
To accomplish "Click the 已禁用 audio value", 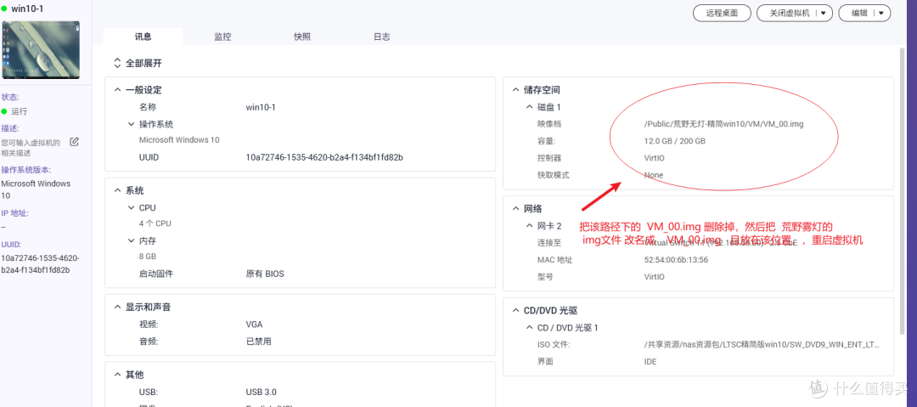I will [258, 341].
